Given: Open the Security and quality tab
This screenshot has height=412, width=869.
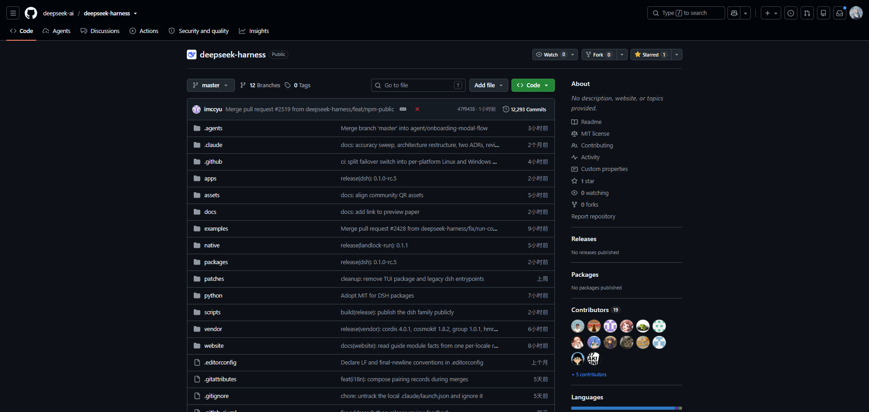Looking at the screenshot, I should [x=199, y=31].
